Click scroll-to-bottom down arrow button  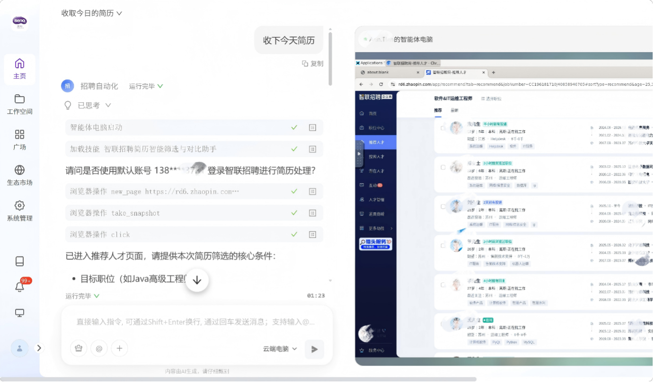pyautogui.click(x=197, y=280)
